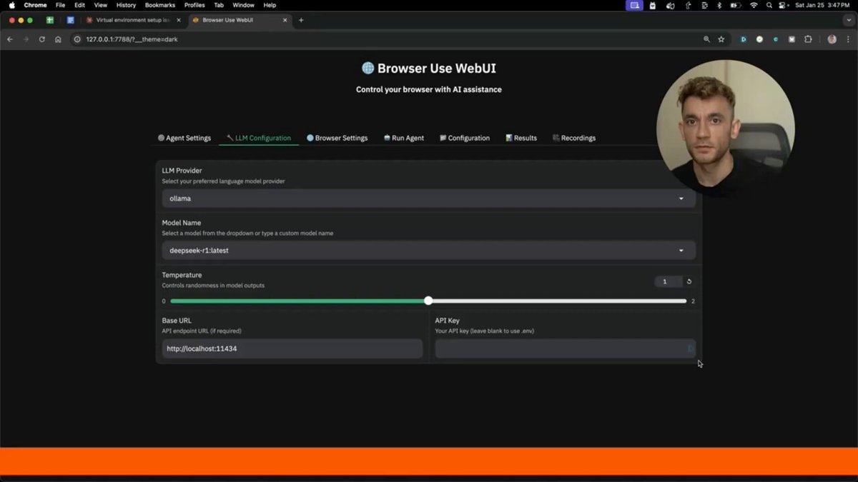Select the LLM Configuration tab
Screen dimensions: 858x482
point(259,138)
